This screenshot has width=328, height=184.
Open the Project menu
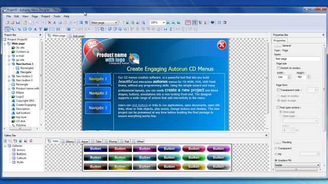(x=46, y=16)
